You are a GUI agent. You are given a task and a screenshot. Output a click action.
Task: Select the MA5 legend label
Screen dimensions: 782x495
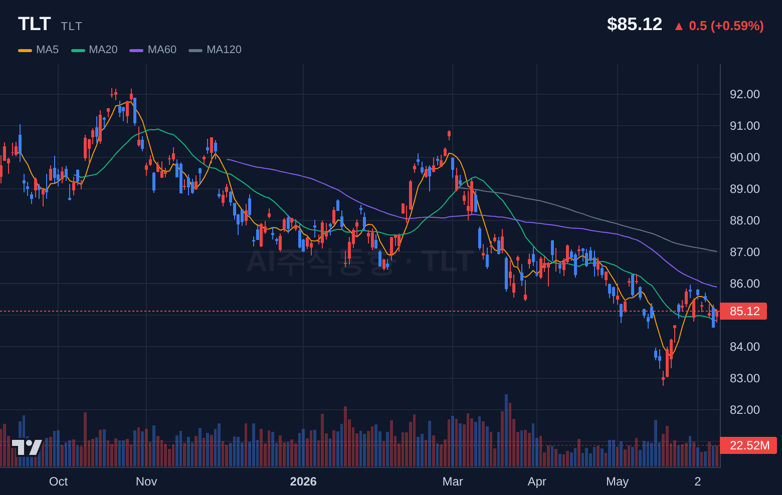48,50
